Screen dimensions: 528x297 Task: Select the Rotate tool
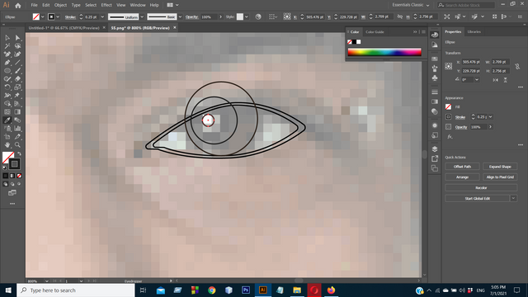(7, 87)
